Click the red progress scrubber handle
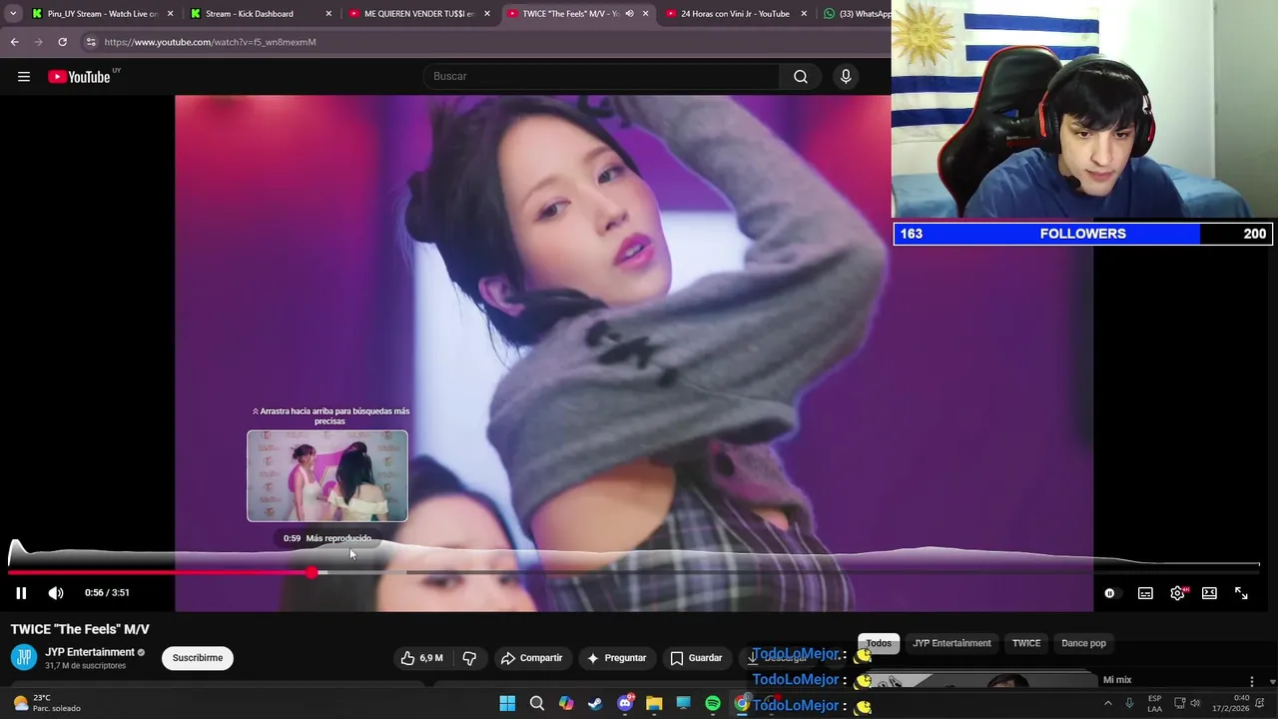This screenshot has height=719, width=1278. pyautogui.click(x=312, y=573)
